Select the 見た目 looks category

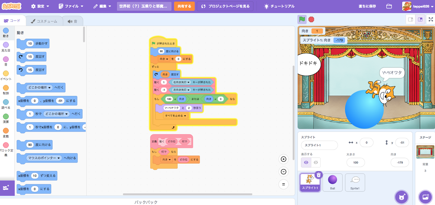(x=6, y=47)
